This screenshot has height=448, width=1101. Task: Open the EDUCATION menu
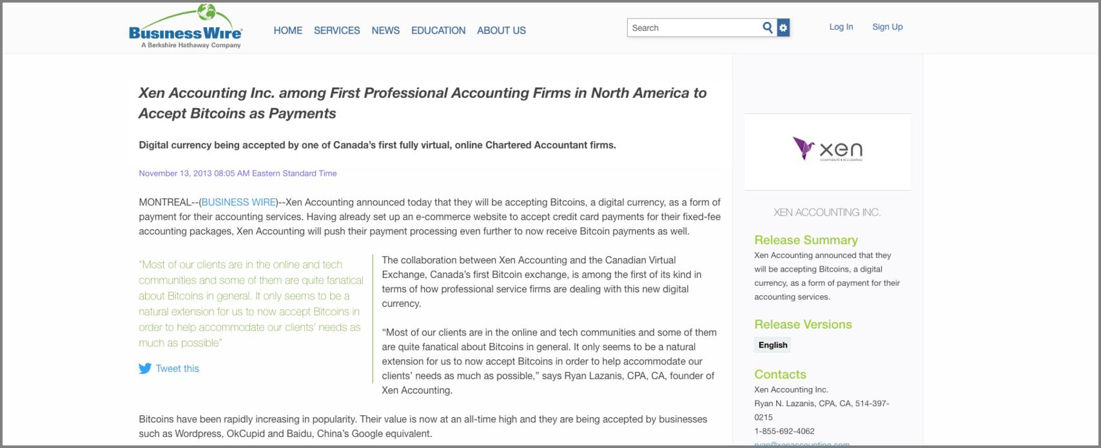click(438, 30)
